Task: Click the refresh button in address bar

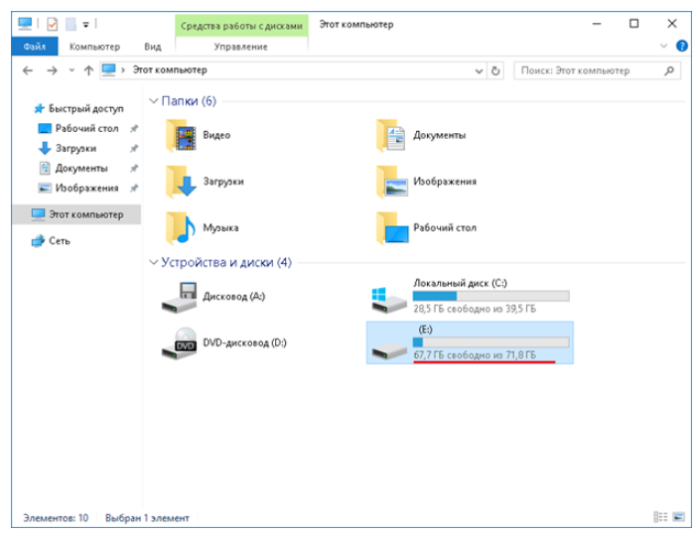Action: click(496, 70)
